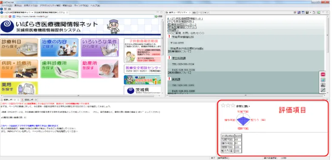This screenshot has width=332, height=160.
Task: Click the 子ども救急電話相談 link in usability view
Action: tap(180, 22)
